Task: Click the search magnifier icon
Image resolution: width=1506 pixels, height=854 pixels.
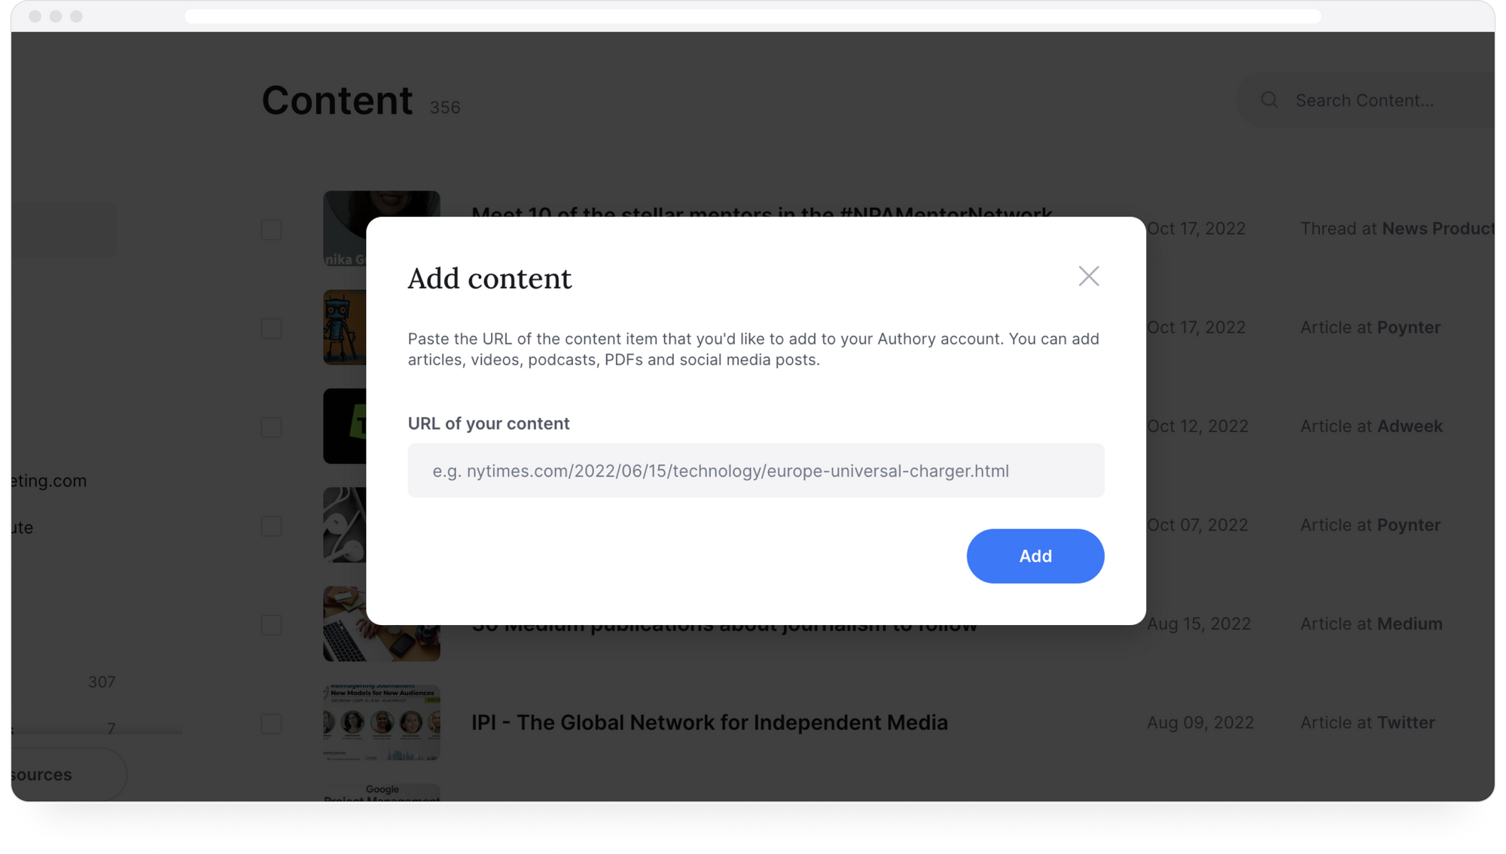Action: [x=1270, y=100]
